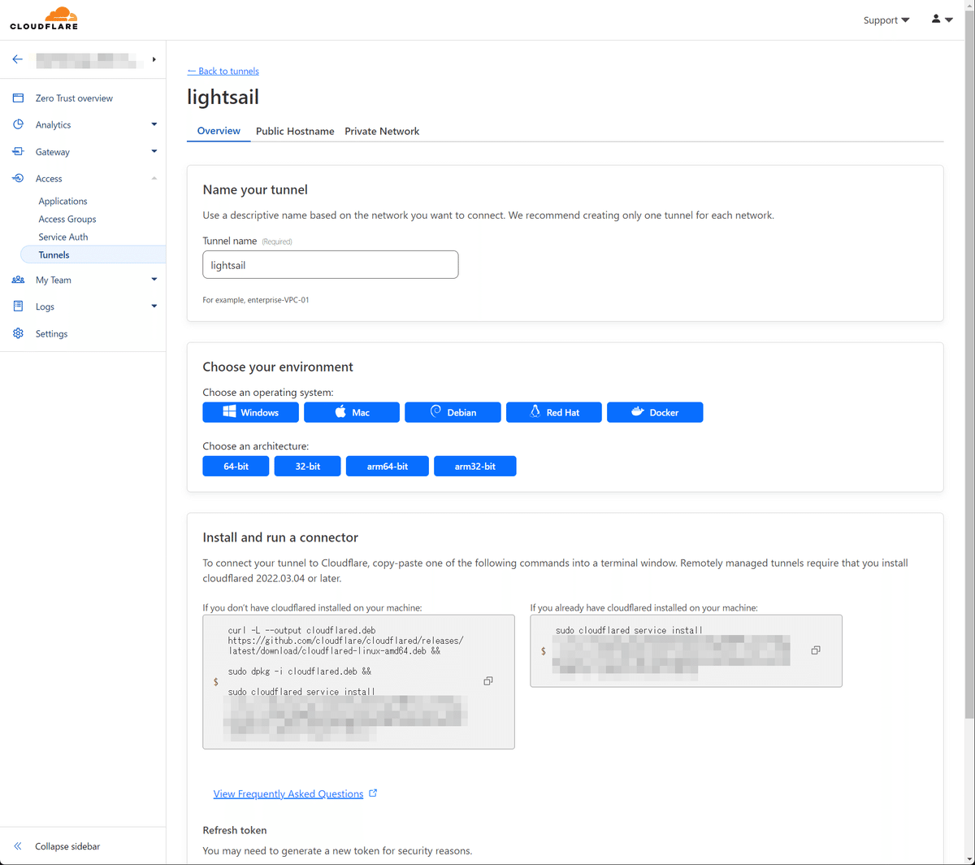Screen dimensions: 975x865
Task: Select Tunnels in the sidebar
Action: pyautogui.click(x=93, y=254)
